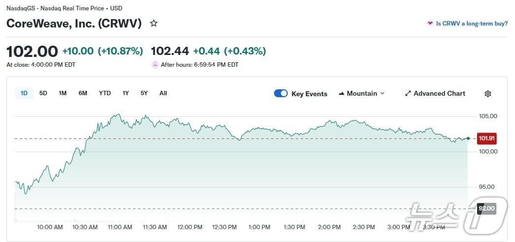Select the YTD range tab
515x242 pixels.
pyautogui.click(x=105, y=93)
